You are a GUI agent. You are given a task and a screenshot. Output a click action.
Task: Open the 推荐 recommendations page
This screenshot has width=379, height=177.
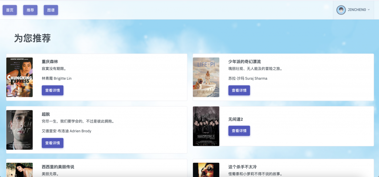[30, 10]
